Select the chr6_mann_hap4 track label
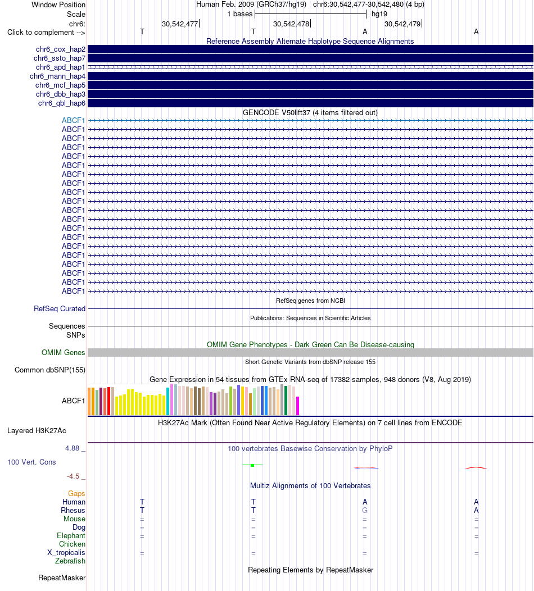 pos(58,76)
